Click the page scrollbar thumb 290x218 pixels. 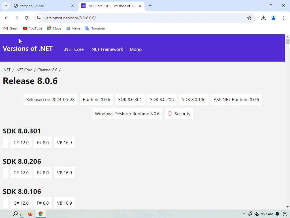(287, 41)
